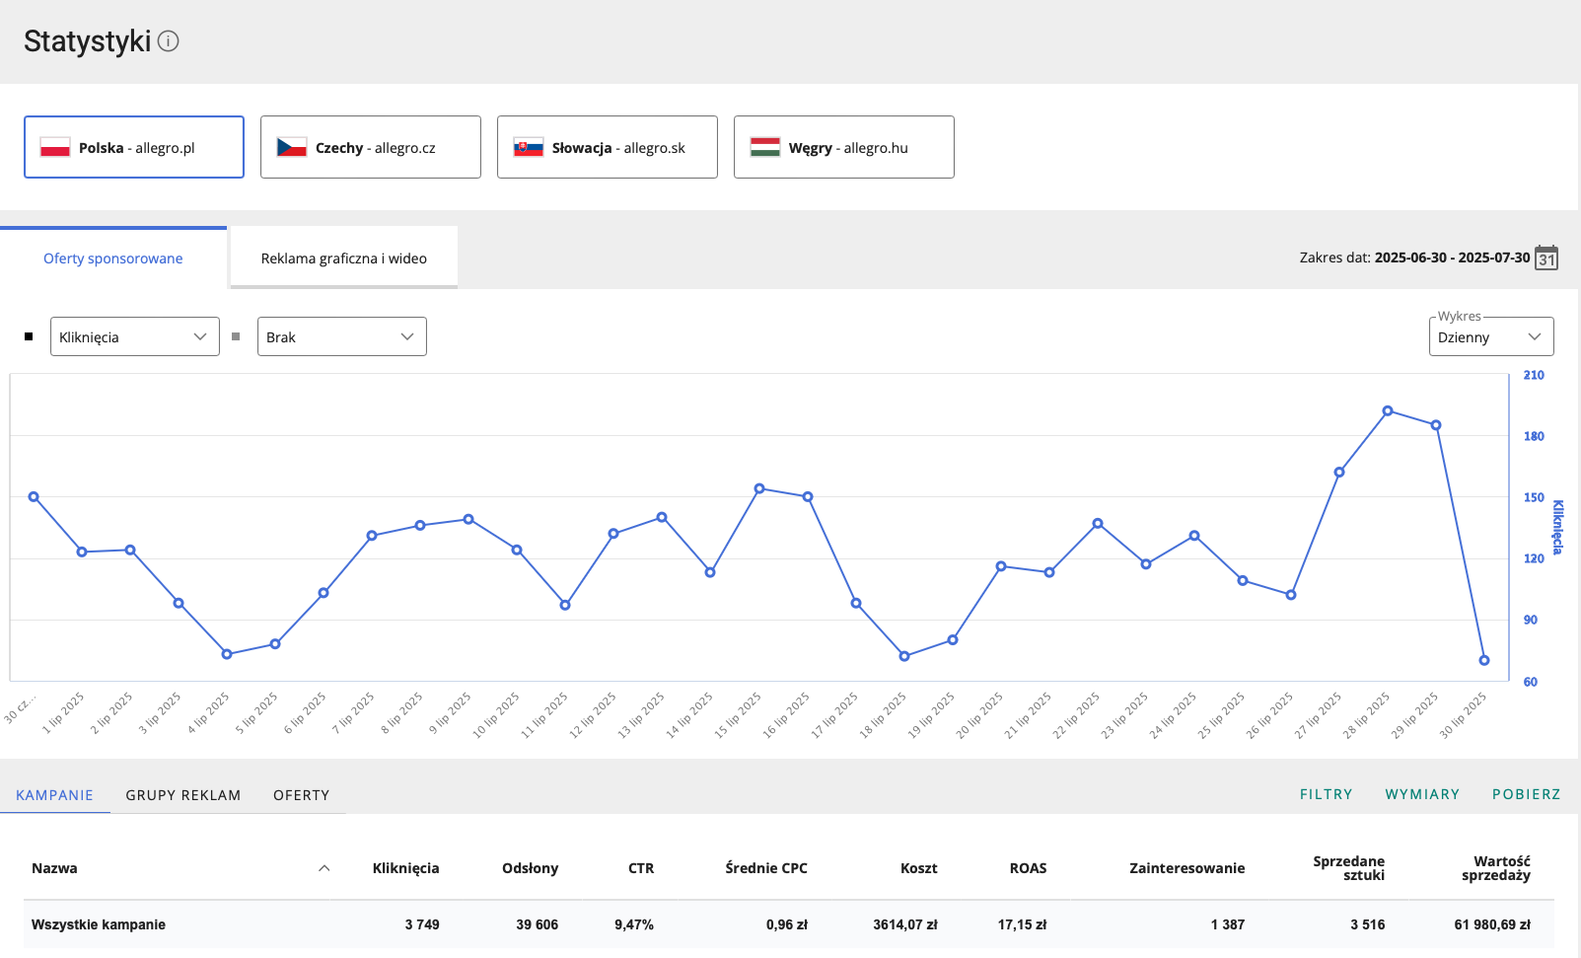Image resolution: width=1581 pixels, height=958 pixels.
Task: Click the Hungarian flag icon
Action: point(765,147)
